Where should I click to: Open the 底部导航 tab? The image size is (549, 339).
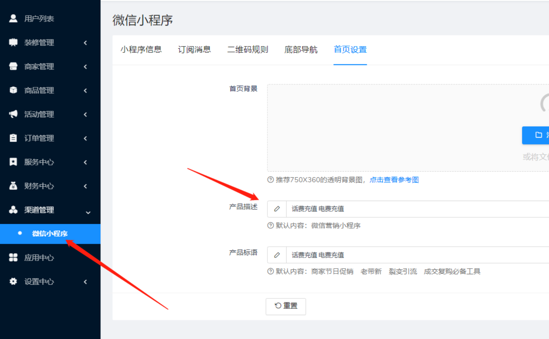coord(301,49)
